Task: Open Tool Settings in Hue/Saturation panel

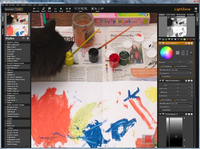Action: click(166, 100)
